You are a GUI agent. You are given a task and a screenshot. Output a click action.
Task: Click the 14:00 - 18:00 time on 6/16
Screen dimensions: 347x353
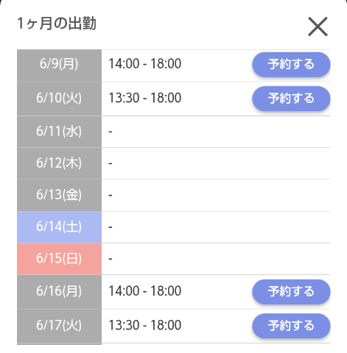tap(145, 291)
